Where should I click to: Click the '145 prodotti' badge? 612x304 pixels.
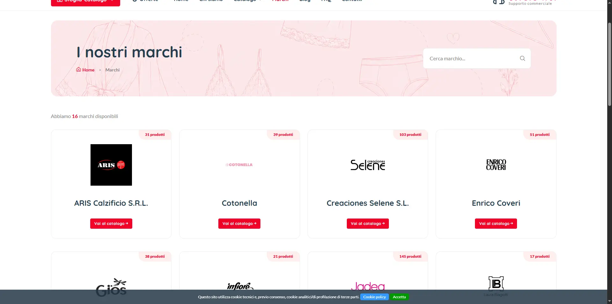[x=410, y=256]
